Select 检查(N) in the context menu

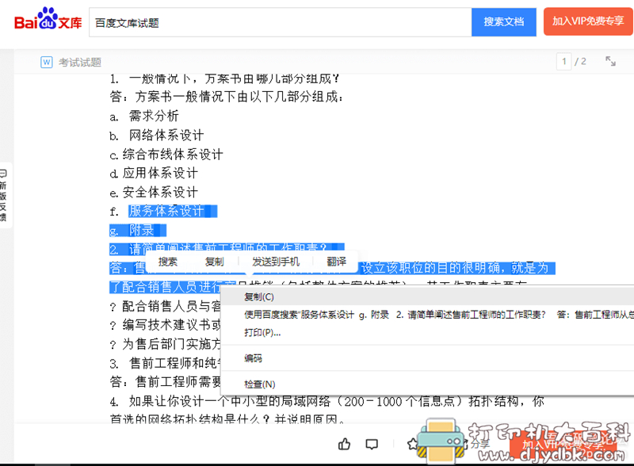(x=427, y=384)
